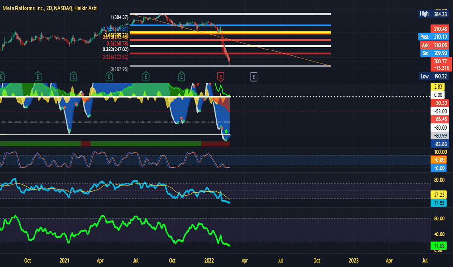Viewport: 453px width, 267px height.
Task: Select the Fibonacci level label 0.236(222.52)
Action: click(x=115, y=57)
